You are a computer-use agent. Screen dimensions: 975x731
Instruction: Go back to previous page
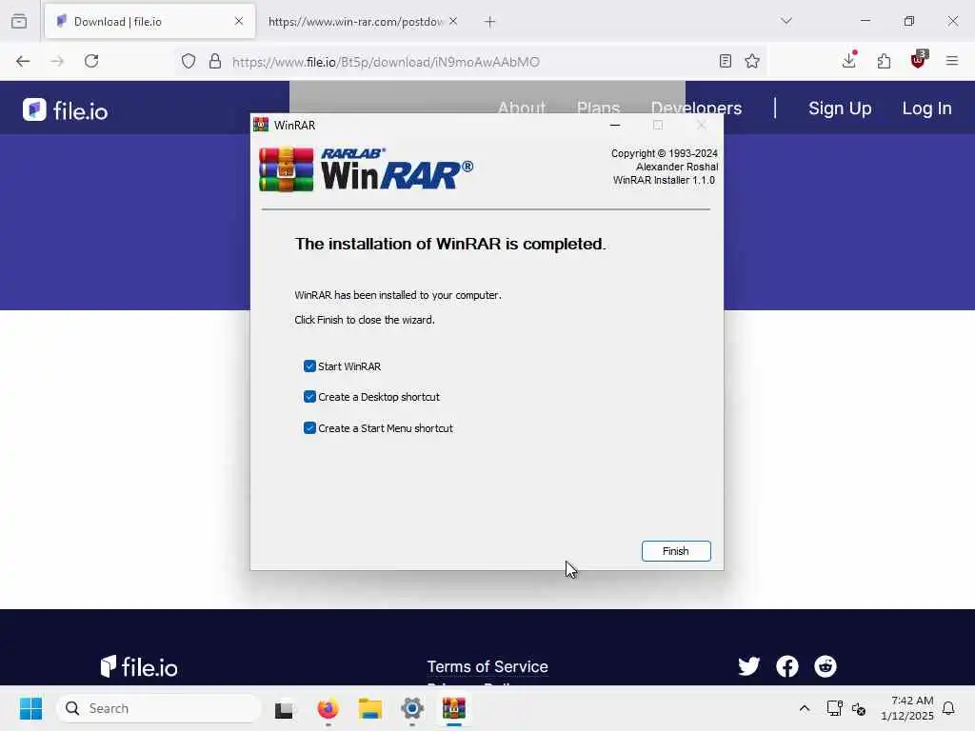pyautogui.click(x=23, y=61)
